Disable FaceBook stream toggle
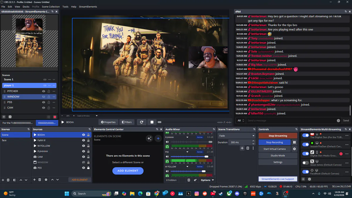The image size is (352, 198). click(306, 172)
